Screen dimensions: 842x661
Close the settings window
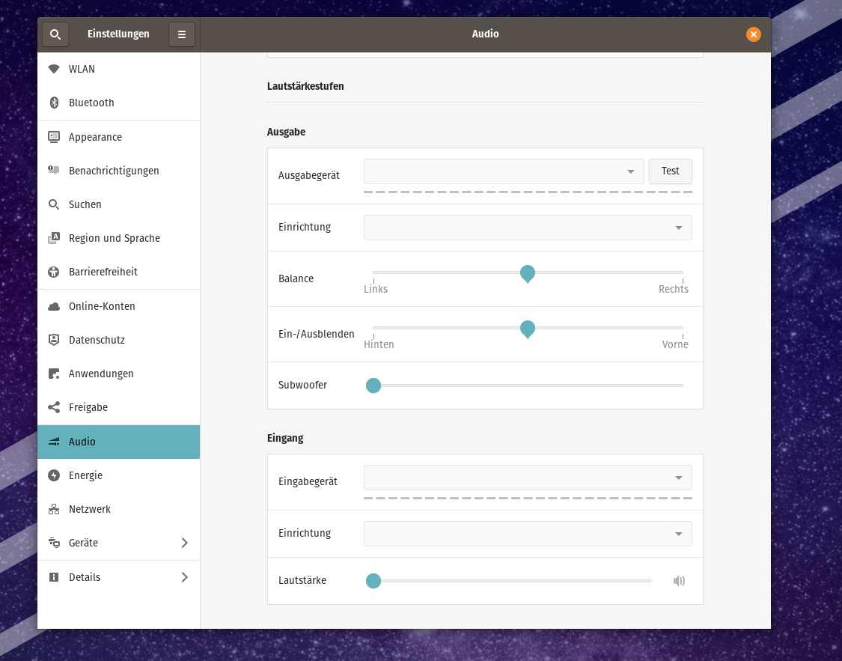754,34
